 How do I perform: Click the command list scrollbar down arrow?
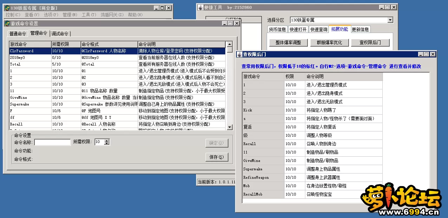(229, 127)
